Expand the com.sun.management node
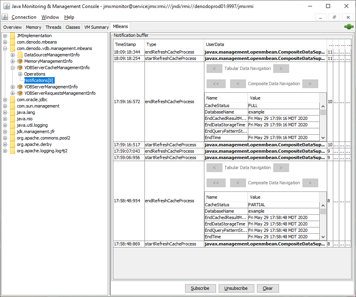The image size is (356, 297). click(5, 106)
